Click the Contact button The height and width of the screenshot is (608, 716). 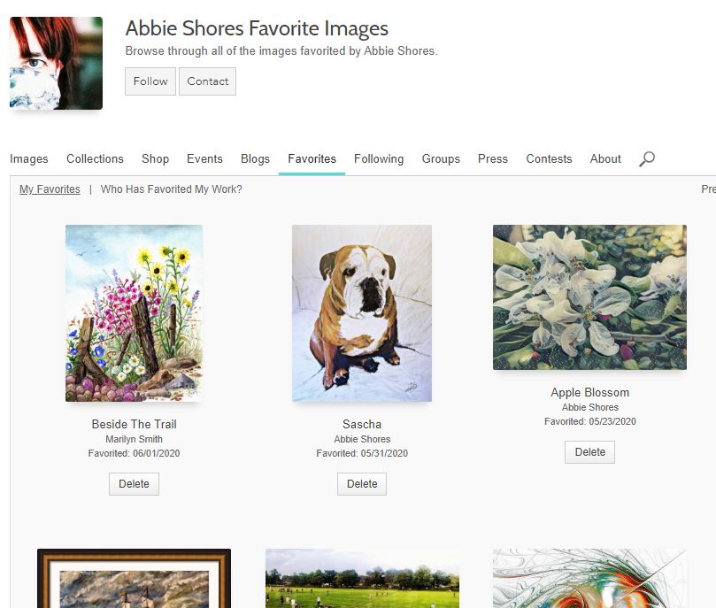(x=207, y=81)
